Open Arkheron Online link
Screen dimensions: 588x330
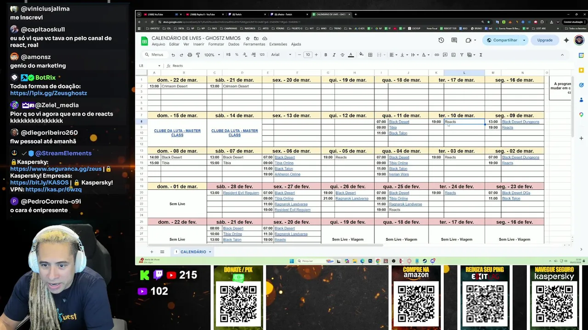287,174
